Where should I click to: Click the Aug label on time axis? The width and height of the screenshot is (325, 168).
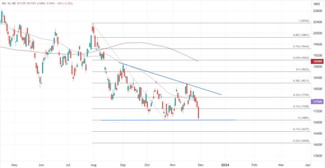(x=93, y=165)
